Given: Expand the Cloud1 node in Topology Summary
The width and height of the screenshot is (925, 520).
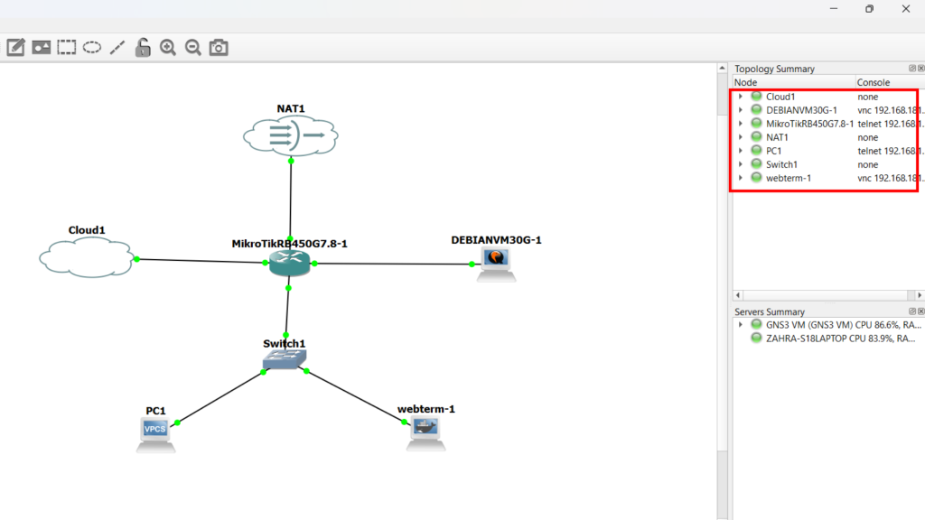Looking at the screenshot, I should [740, 97].
